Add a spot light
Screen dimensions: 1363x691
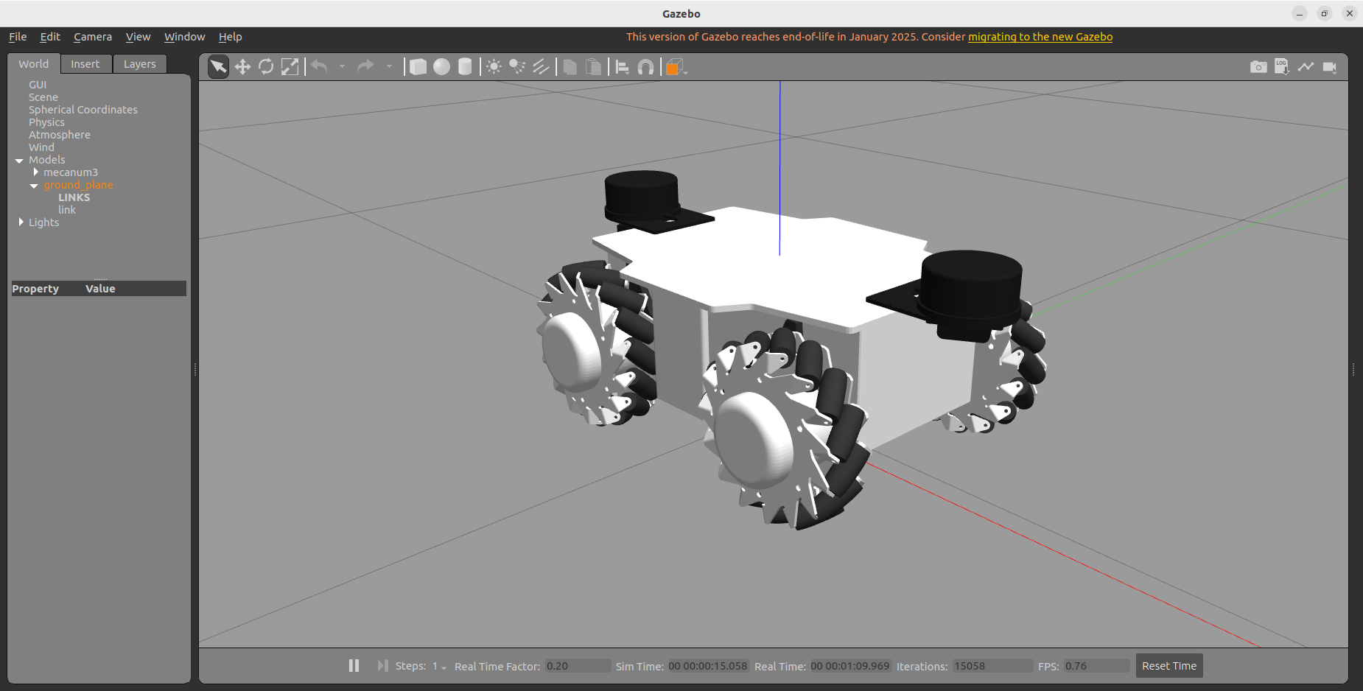click(517, 67)
